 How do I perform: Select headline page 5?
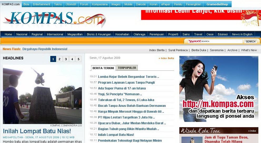[x=78, y=59]
